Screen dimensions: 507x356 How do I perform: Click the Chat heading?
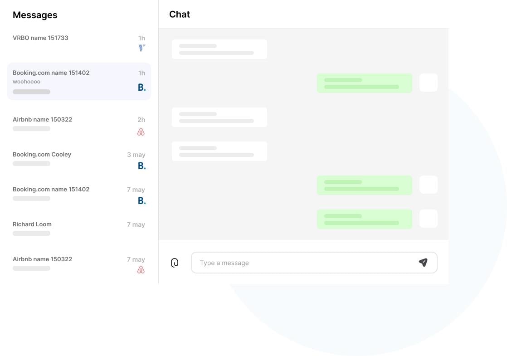point(180,14)
